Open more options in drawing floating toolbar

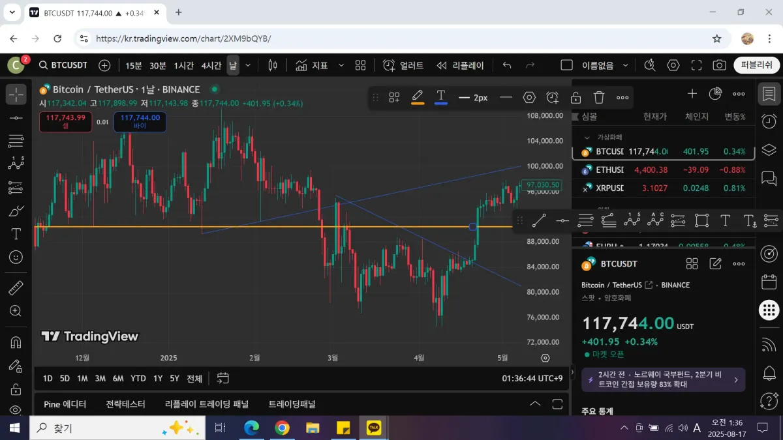point(622,98)
